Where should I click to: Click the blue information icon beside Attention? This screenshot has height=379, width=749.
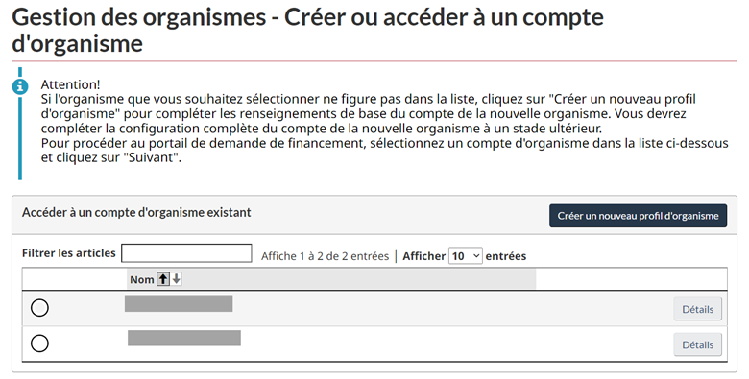pos(20,86)
